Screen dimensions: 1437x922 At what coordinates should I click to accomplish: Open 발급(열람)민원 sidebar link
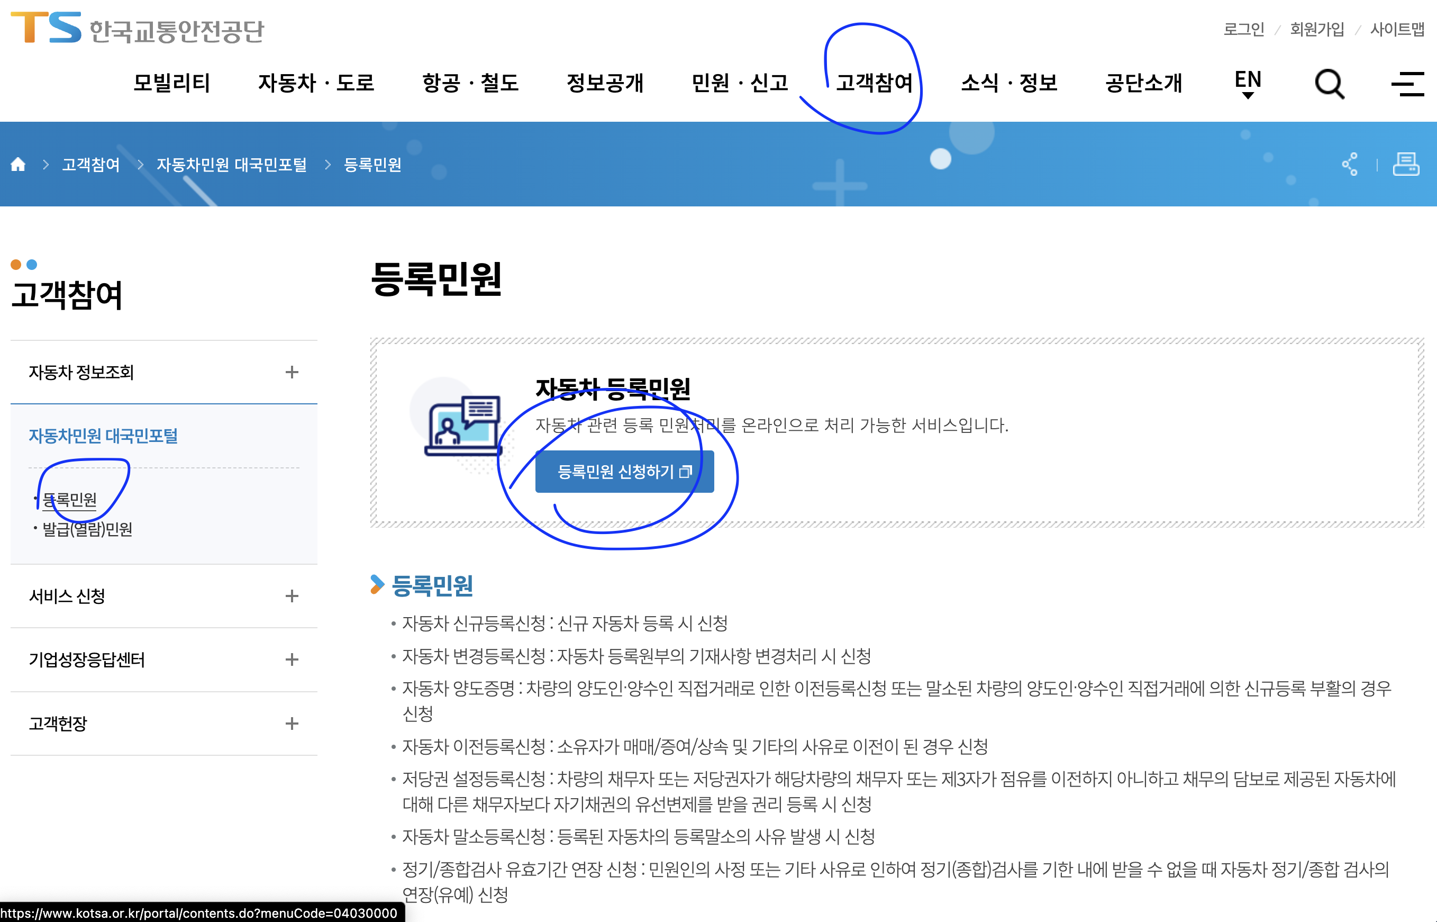click(87, 529)
